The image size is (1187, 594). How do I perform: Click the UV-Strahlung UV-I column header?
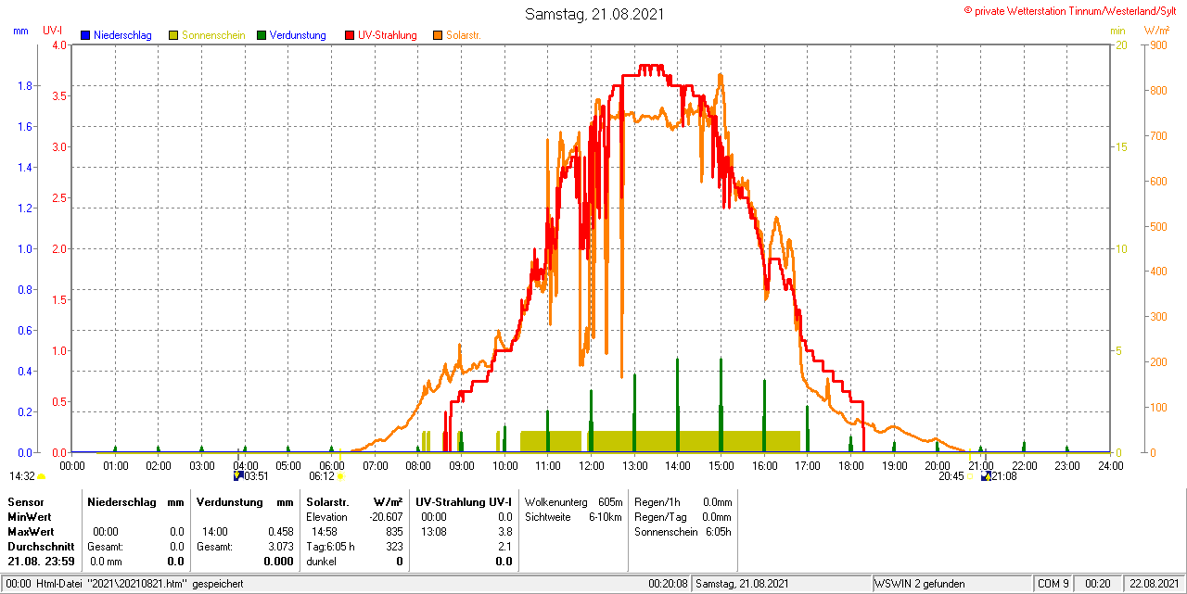[x=464, y=502]
